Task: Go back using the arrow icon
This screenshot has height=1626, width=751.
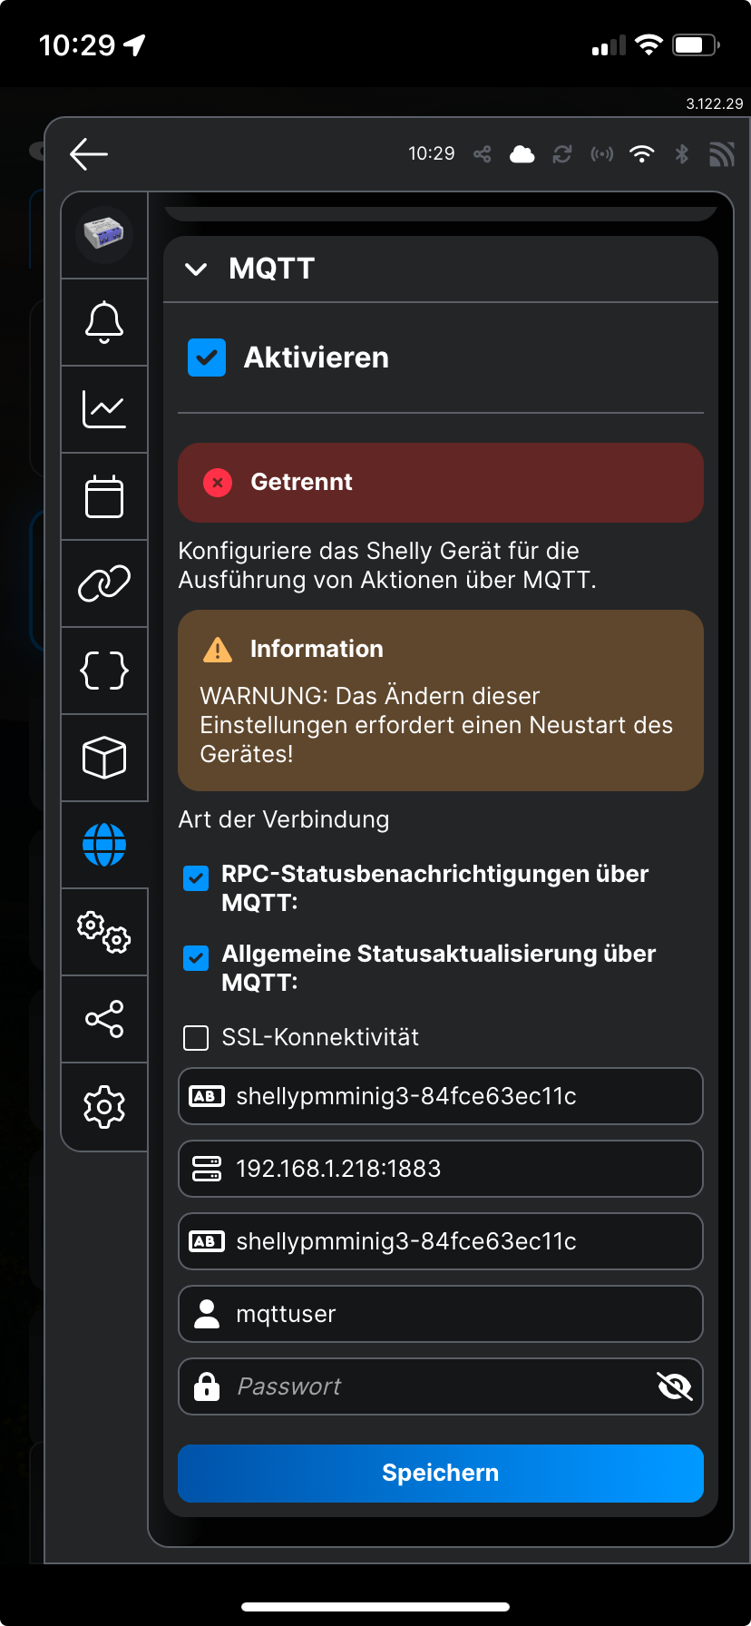Action: coord(89,154)
